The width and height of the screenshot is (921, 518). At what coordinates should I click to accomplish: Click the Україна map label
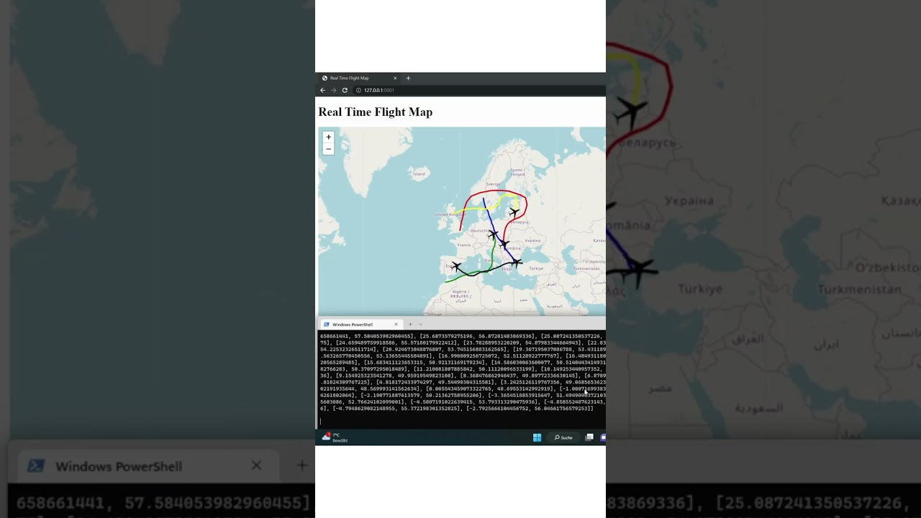(x=532, y=240)
